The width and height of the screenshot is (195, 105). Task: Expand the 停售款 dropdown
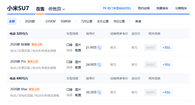click(57, 9)
